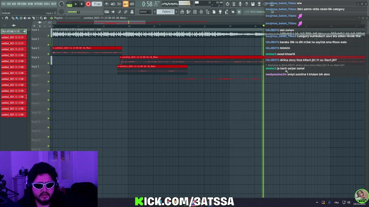The width and height of the screenshot is (369, 207).
Task: Toggle the 3-2-1 countdown before recording
Action: pyautogui.click(x=119, y=4)
